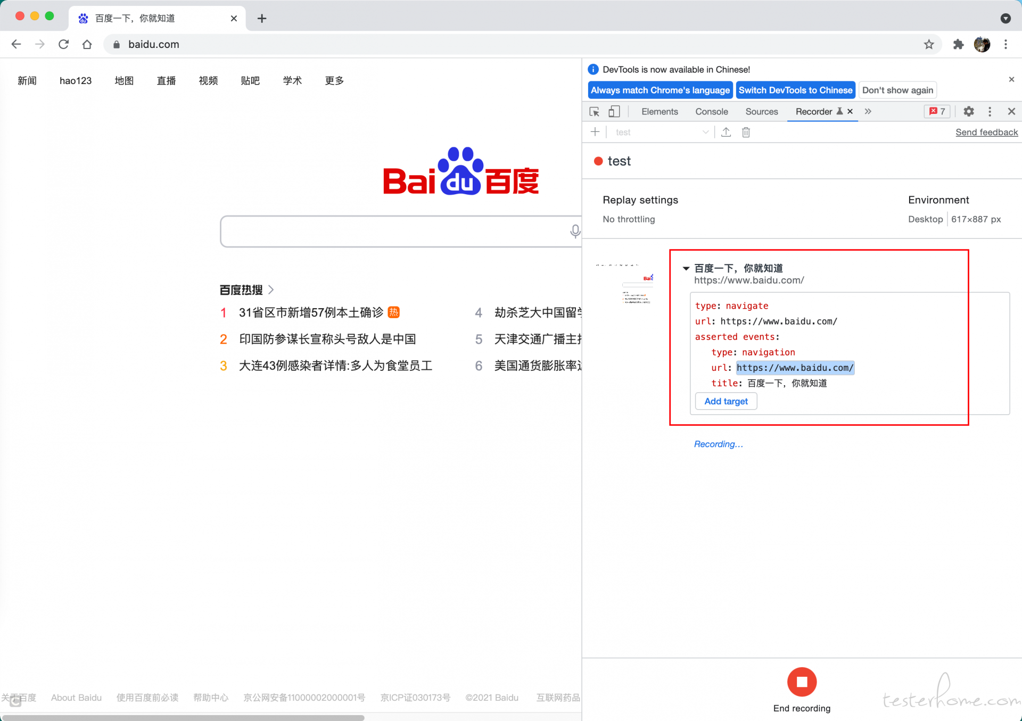This screenshot has width=1022, height=721.
Task: Toggle the device toolbar icon
Action: click(614, 112)
